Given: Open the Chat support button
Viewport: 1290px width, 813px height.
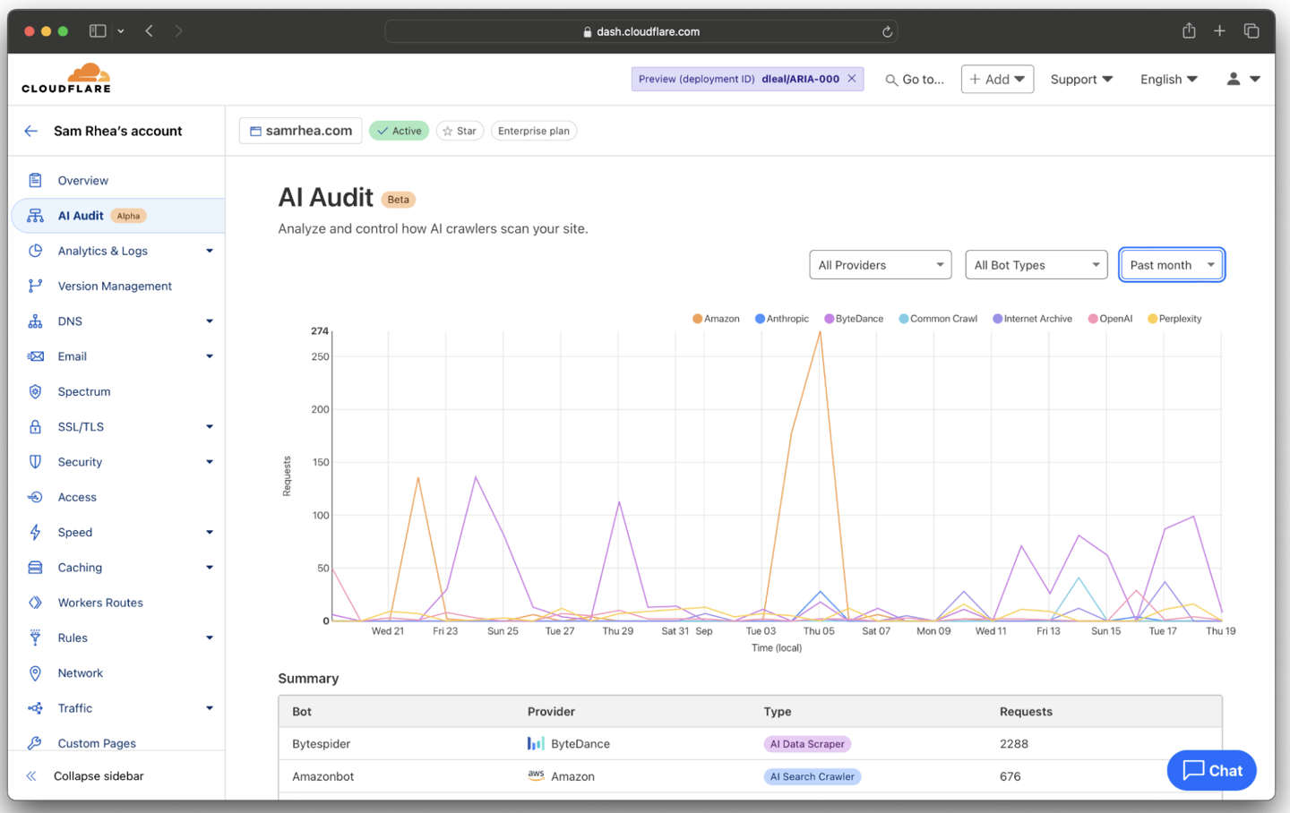Looking at the screenshot, I should 1211,770.
